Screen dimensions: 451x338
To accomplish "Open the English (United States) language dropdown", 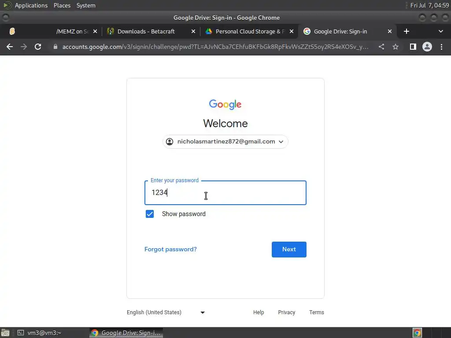I will point(166,312).
